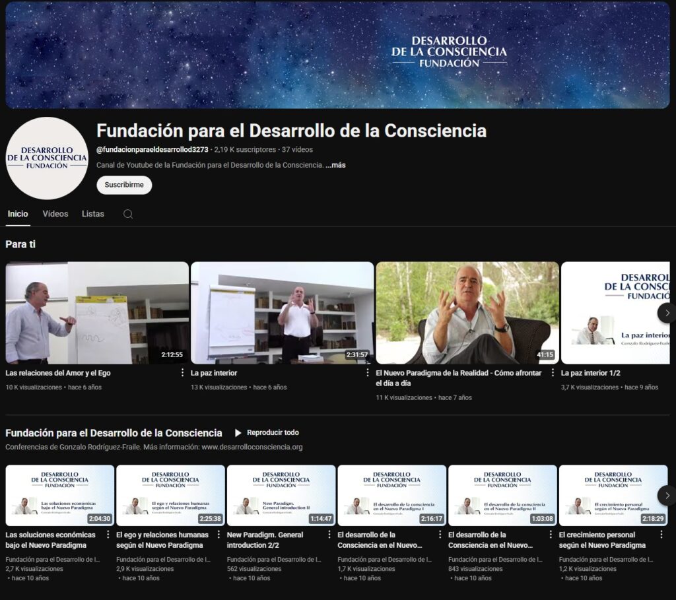
Task: Open options for El crecimiento personal video
Action: pyautogui.click(x=661, y=535)
